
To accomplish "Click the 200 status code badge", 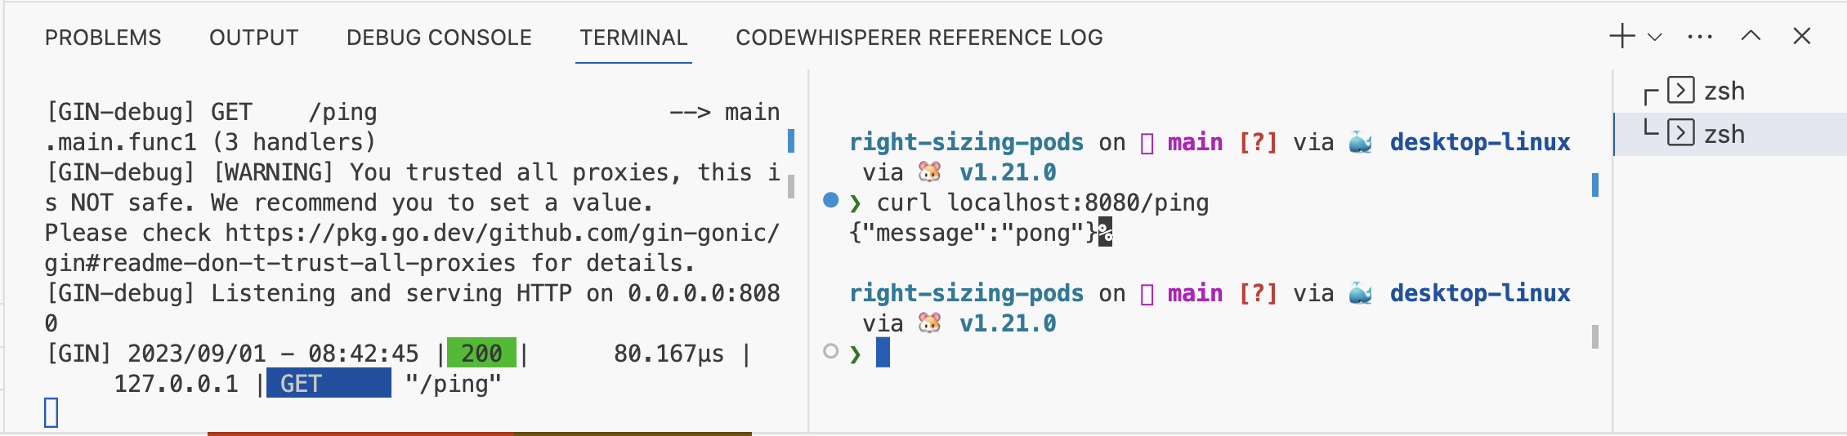I will click(481, 353).
